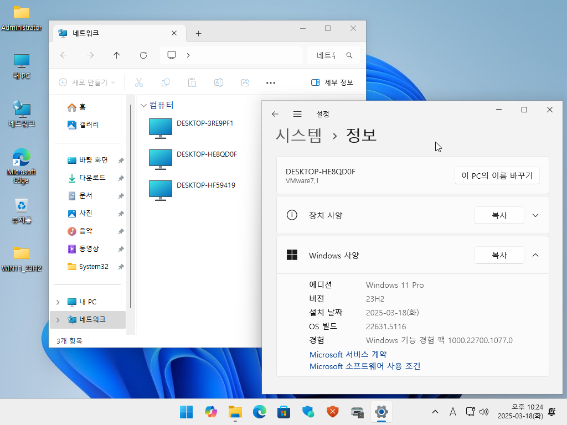The width and height of the screenshot is (567, 425).
Task: Launch Copilot from the taskbar
Action: tap(211, 412)
